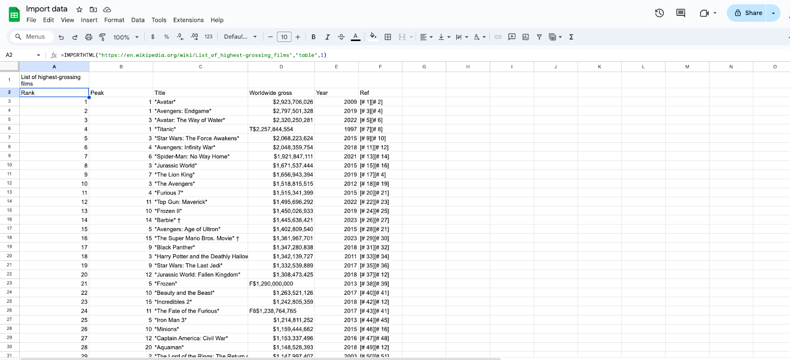Viewport: 790px width, 360px height.
Task: Open text rotation dropdown
Action: (479, 37)
